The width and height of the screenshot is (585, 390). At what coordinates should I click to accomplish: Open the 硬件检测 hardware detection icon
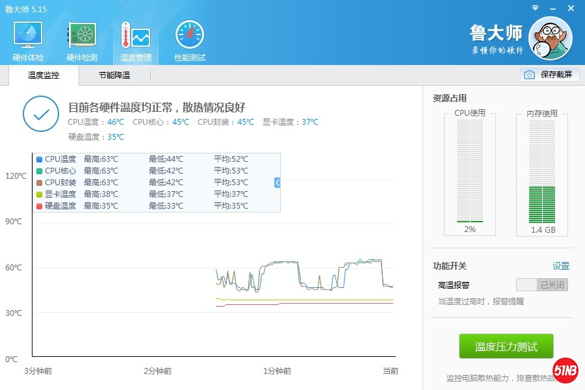tap(82, 38)
